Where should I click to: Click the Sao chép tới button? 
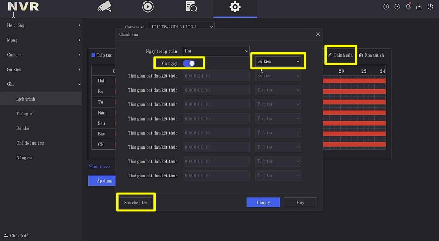pyautogui.click(x=135, y=203)
